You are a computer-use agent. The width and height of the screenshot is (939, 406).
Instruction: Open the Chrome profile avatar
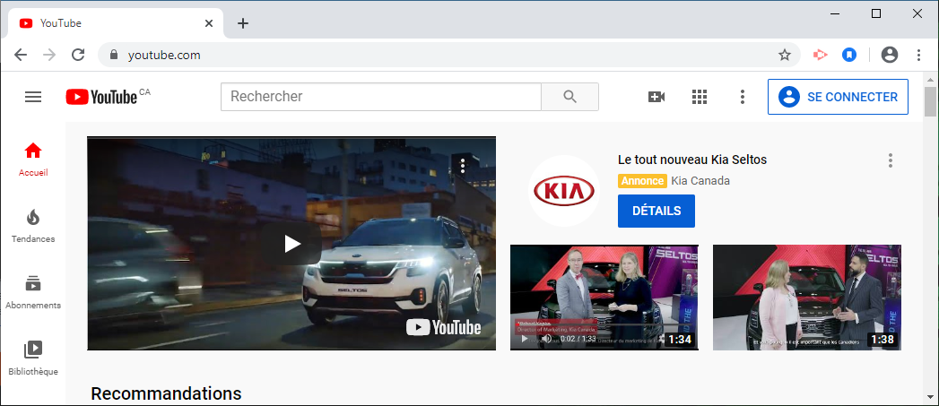click(890, 55)
